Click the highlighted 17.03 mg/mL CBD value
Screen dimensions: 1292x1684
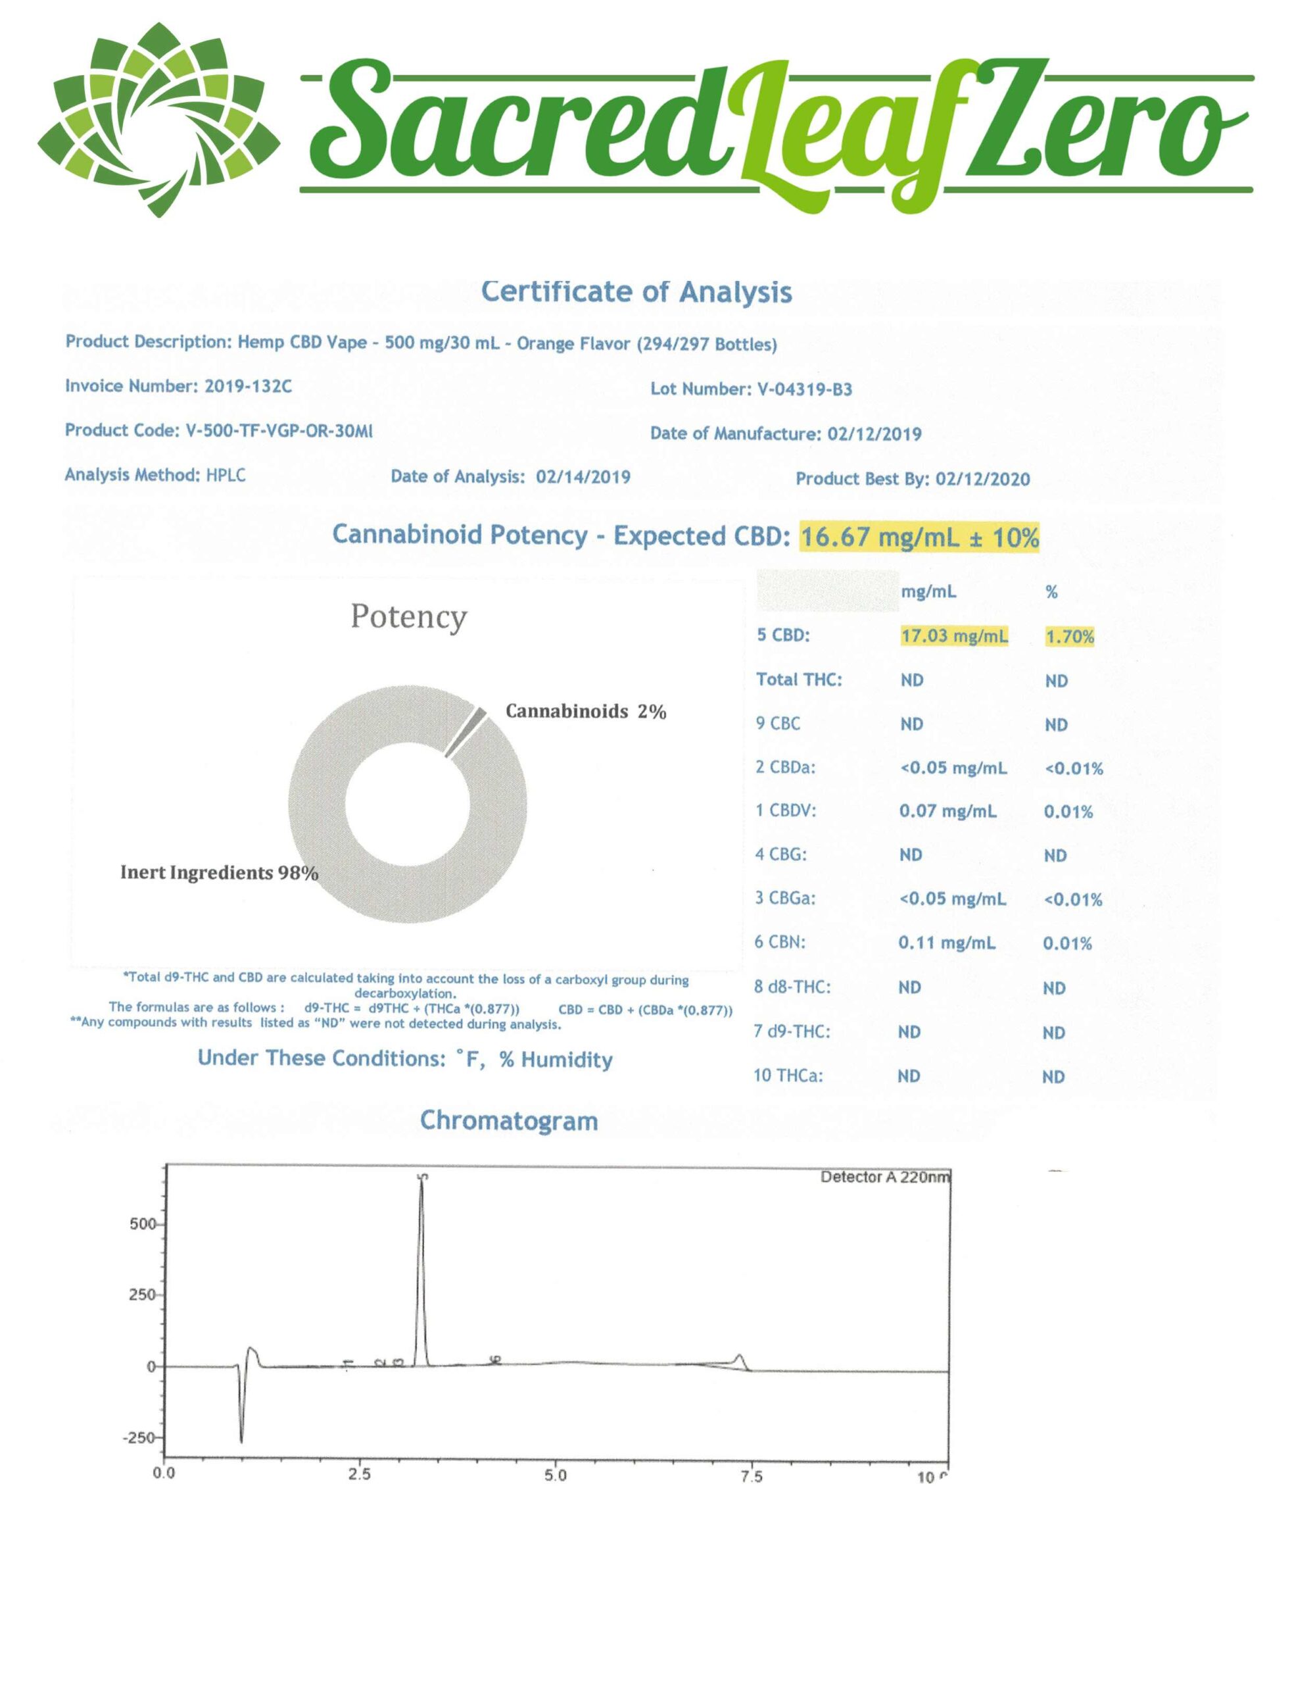click(953, 636)
